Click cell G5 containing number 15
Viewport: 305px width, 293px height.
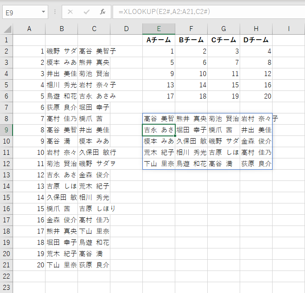pyautogui.click(x=224, y=85)
